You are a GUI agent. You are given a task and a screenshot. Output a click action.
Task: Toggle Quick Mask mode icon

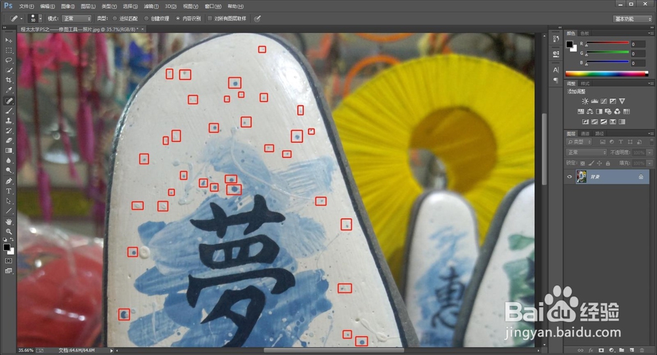click(9, 261)
